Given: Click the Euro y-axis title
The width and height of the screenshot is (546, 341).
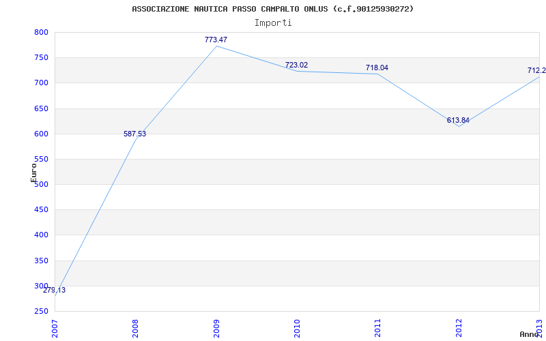Looking at the screenshot, I should click(x=33, y=173).
